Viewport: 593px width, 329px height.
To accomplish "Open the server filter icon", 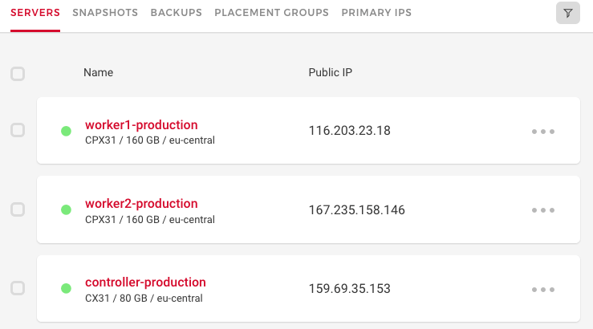I will click(567, 13).
